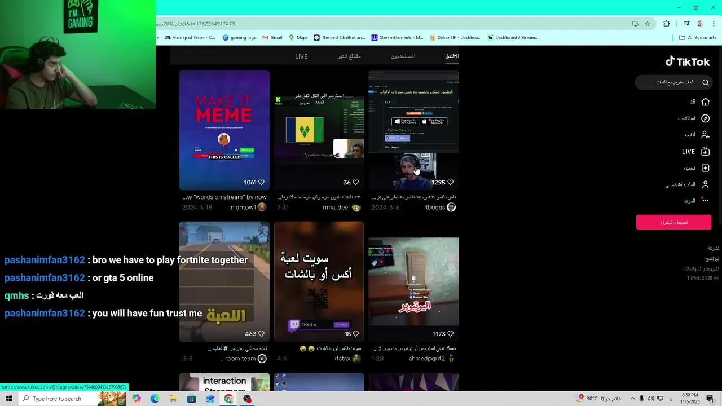Screen dimensions: 722x406
Task: Like the rima_deer video with 36 likes
Action: pos(355,182)
